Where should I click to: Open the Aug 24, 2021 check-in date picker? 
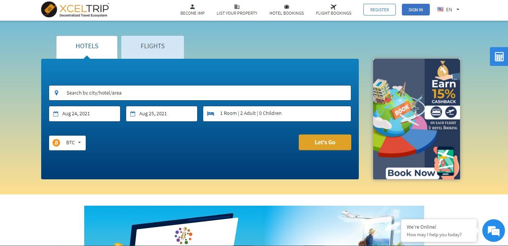point(85,114)
